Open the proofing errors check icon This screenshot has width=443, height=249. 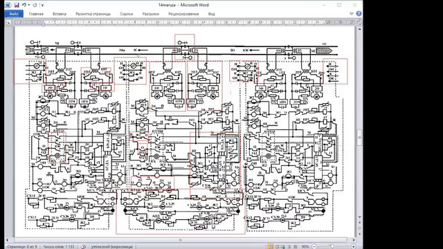click(x=83, y=246)
